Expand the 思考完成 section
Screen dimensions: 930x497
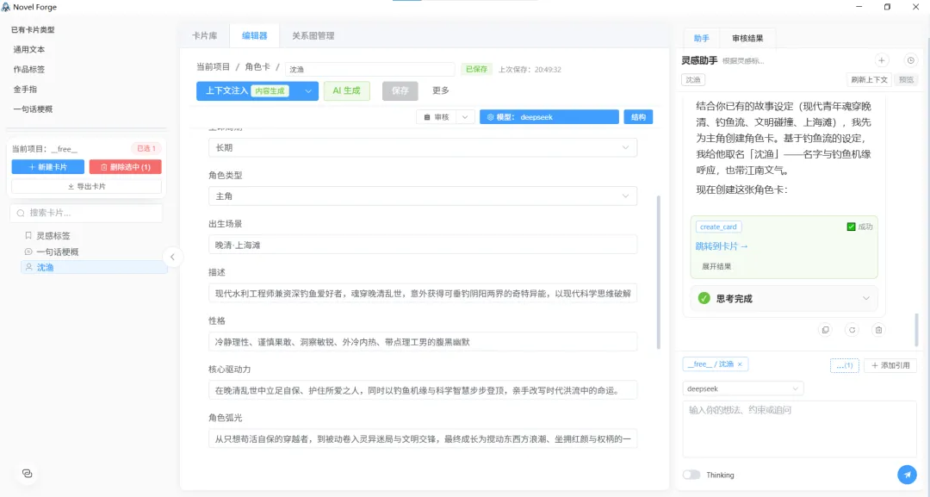tap(865, 298)
